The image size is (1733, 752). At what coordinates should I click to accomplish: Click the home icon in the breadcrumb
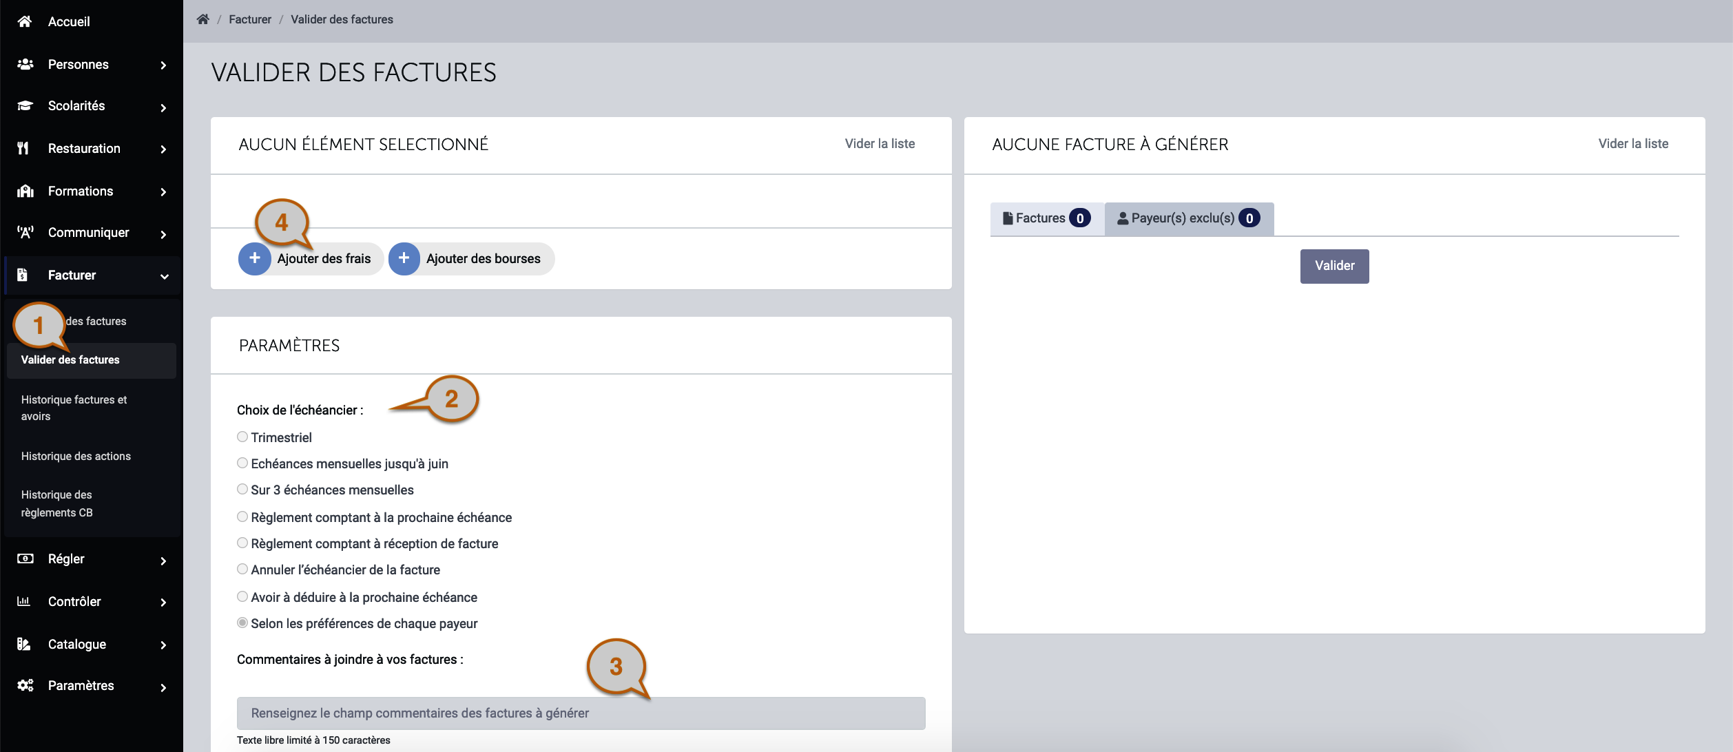[x=203, y=19]
